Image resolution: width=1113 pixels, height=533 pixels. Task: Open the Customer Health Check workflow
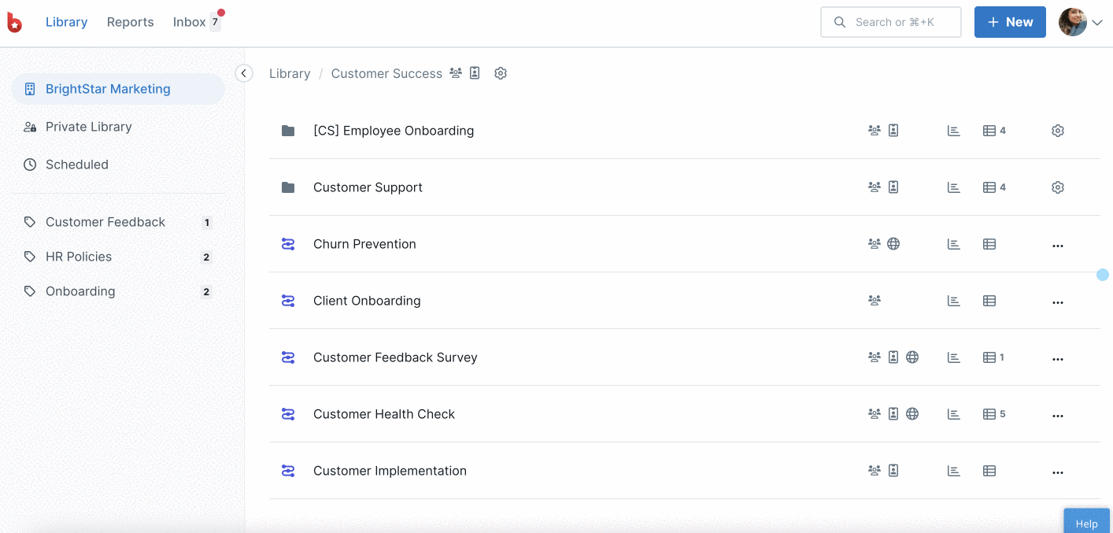point(384,414)
